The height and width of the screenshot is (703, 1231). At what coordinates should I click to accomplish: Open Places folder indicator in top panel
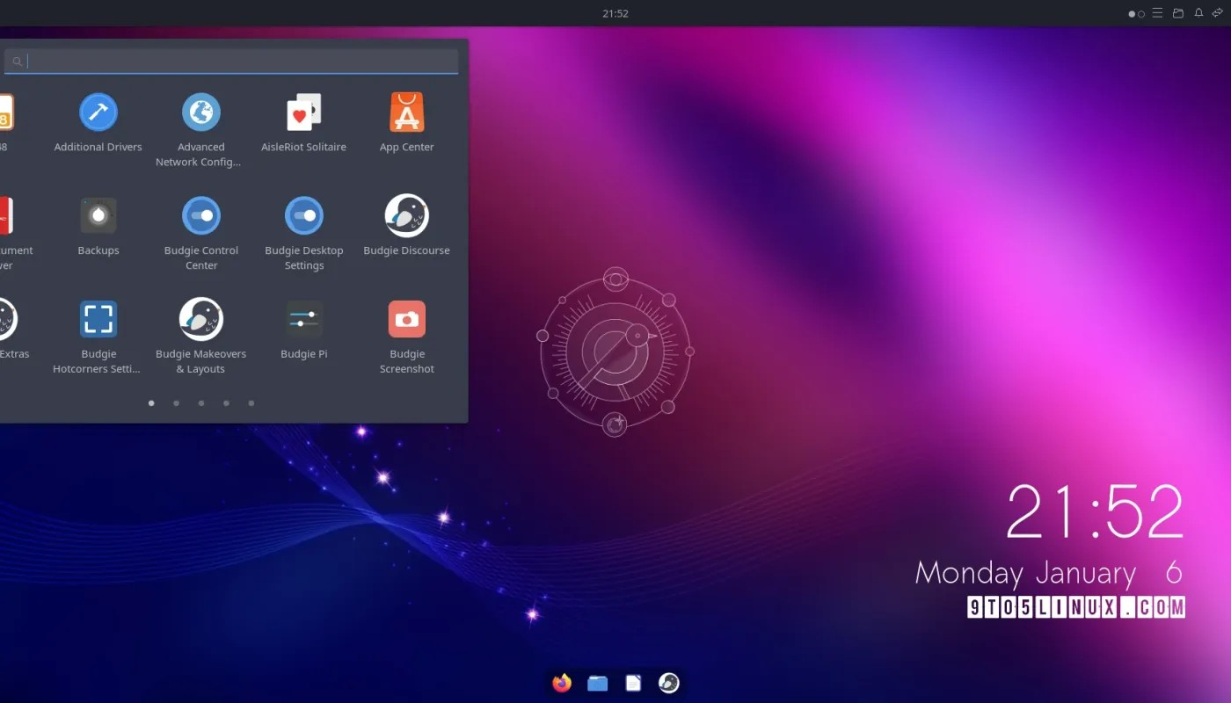[x=1178, y=13]
